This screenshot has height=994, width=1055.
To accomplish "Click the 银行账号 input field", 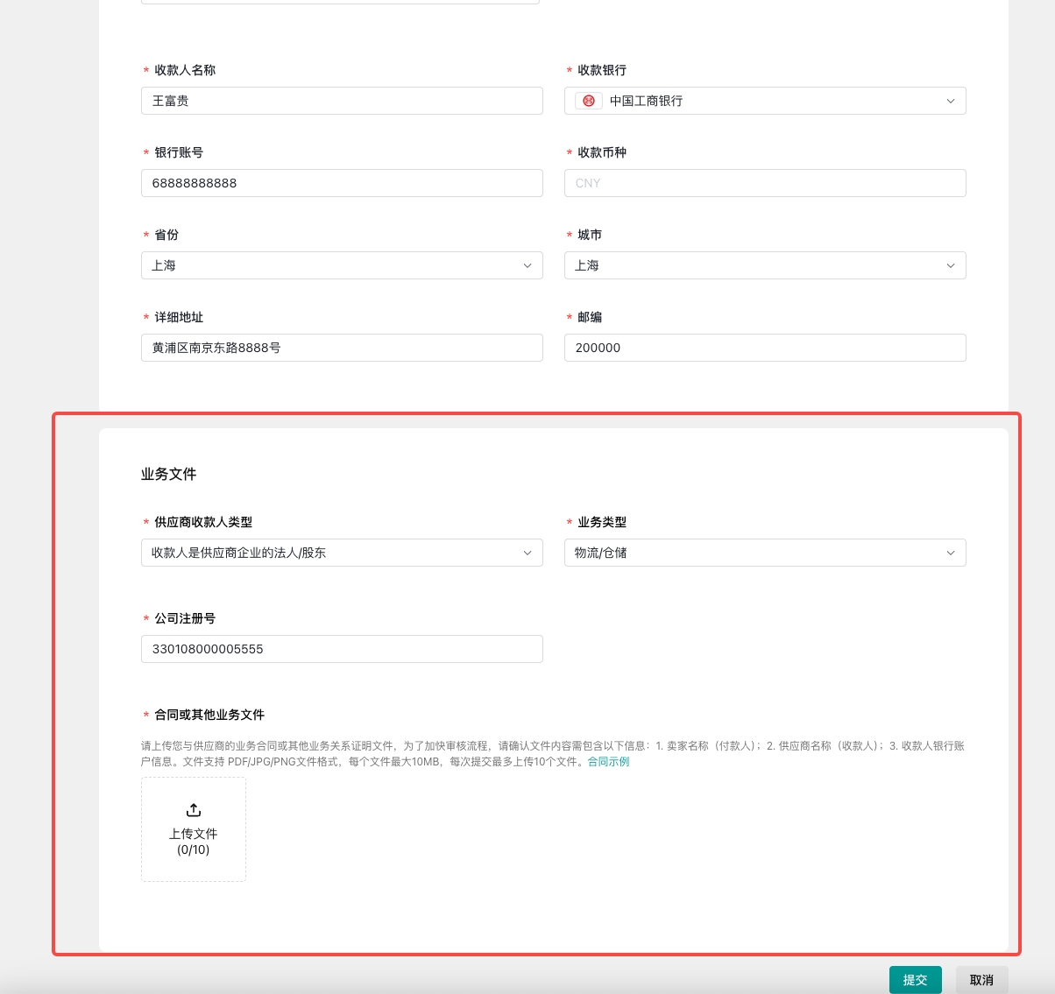I will pyautogui.click(x=342, y=183).
